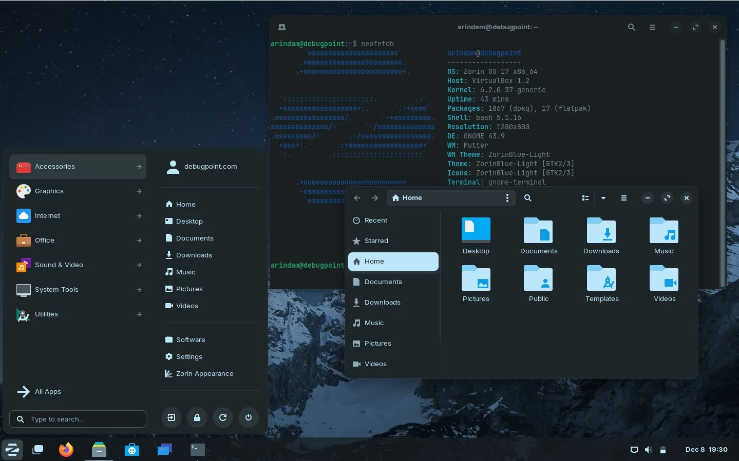The image size is (739, 461).
Task: Open search in the file manager toolbar
Action: pos(527,198)
